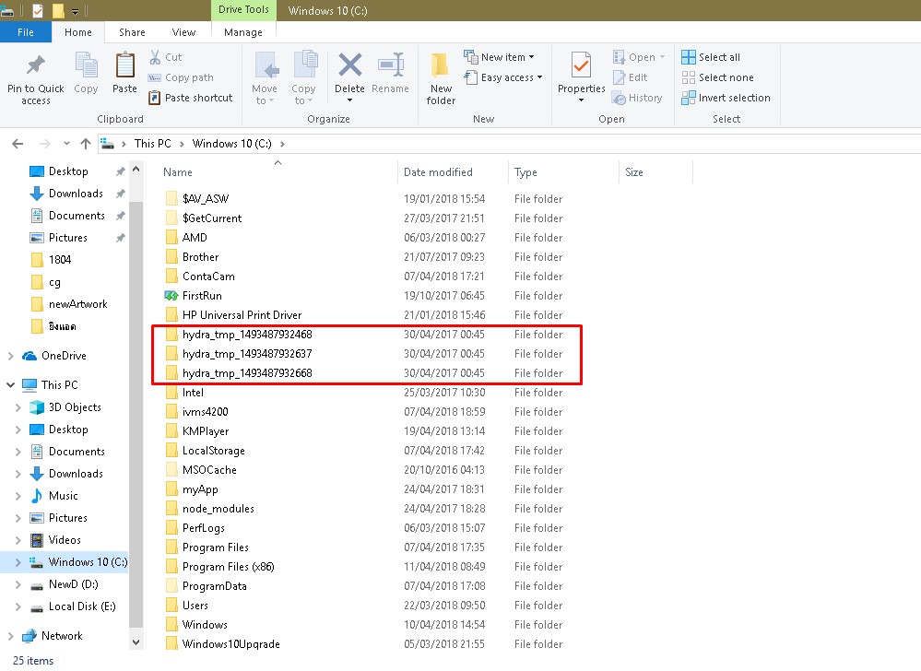Viewport: 921px width, 671px height.
Task: Sort by the Name column header
Action: [x=277, y=172]
